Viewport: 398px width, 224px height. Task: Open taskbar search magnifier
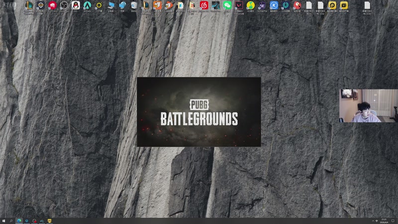(11, 221)
